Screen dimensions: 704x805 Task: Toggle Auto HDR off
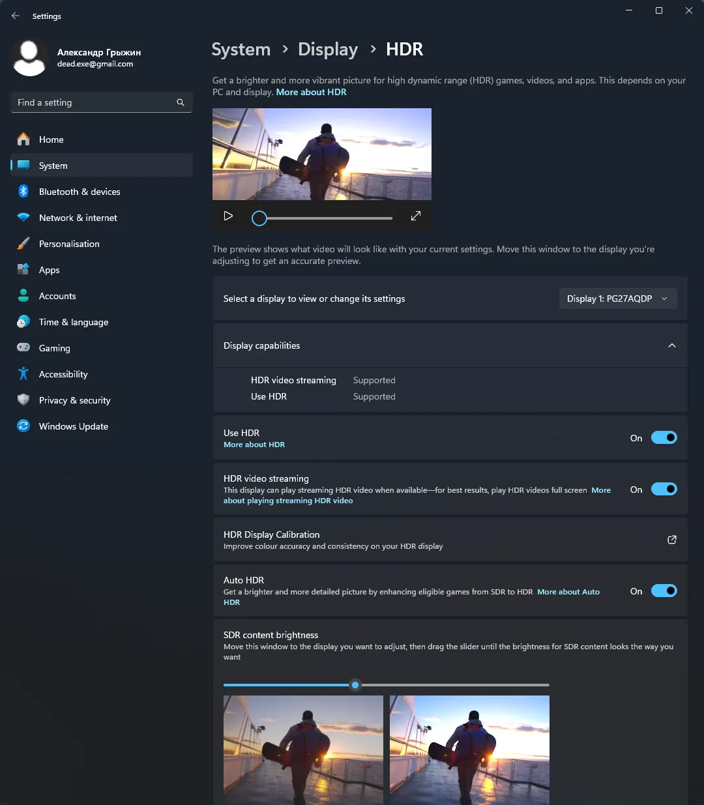(664, 591)
